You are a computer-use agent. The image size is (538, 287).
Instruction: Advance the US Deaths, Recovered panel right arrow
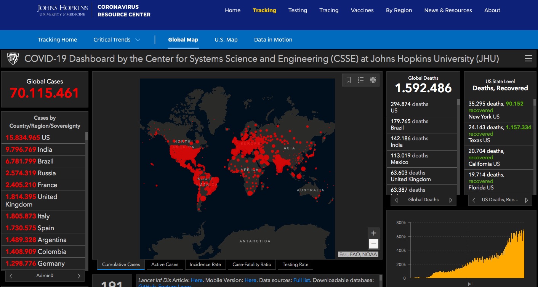[527, 200]
